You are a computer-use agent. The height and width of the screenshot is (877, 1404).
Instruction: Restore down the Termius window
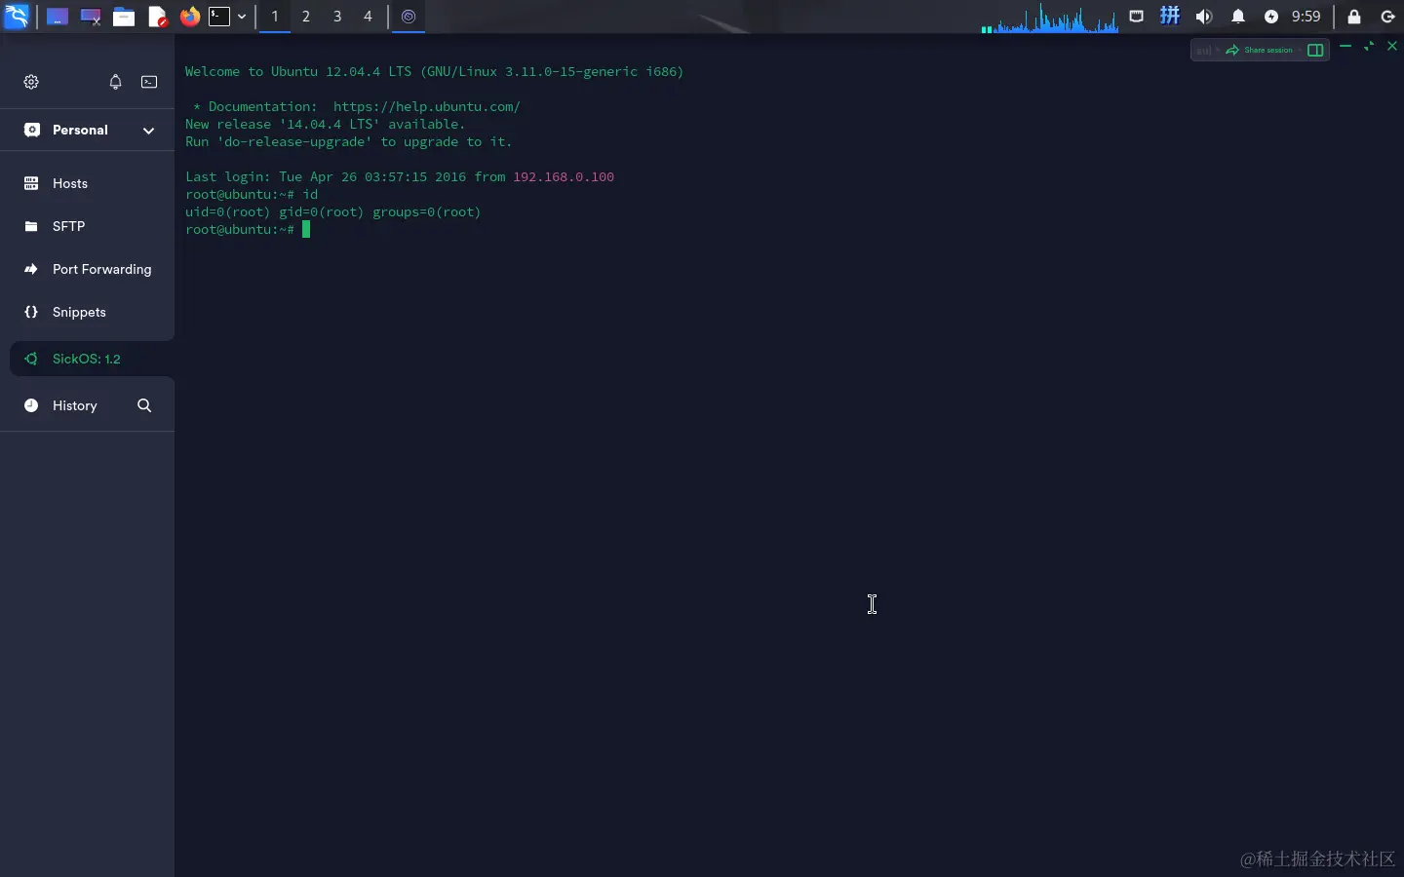click(1369, 46)
